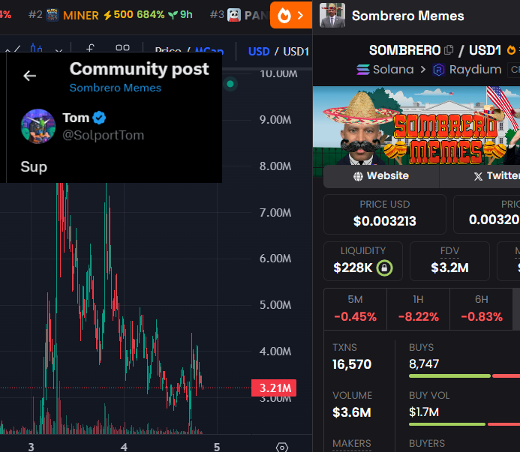
Task: Open the @SolportTom handle
Action: 103,135
